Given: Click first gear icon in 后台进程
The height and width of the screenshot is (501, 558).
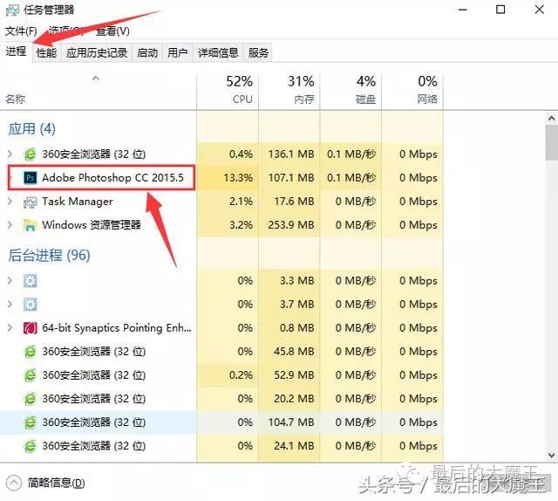Looking at the screenshot, I should 31,281.
